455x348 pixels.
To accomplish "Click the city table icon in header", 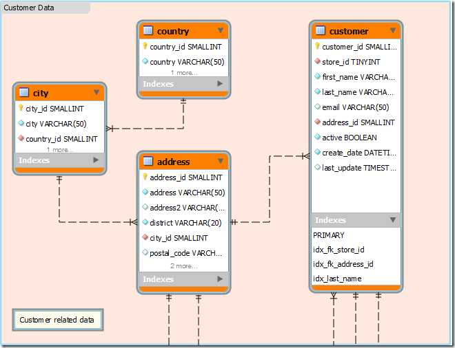I will click(x=24, y=92).
